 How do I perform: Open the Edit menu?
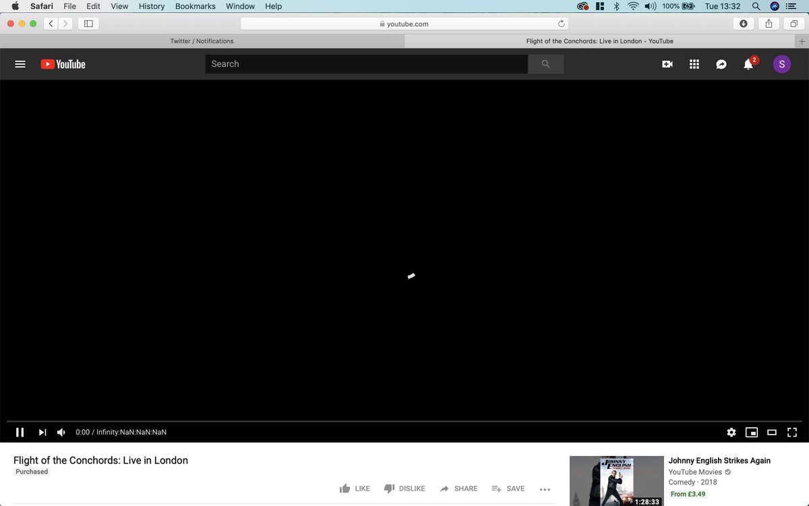(93, 6)
